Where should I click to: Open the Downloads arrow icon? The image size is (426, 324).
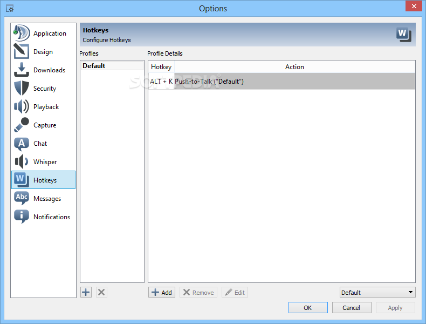[22, 70]
